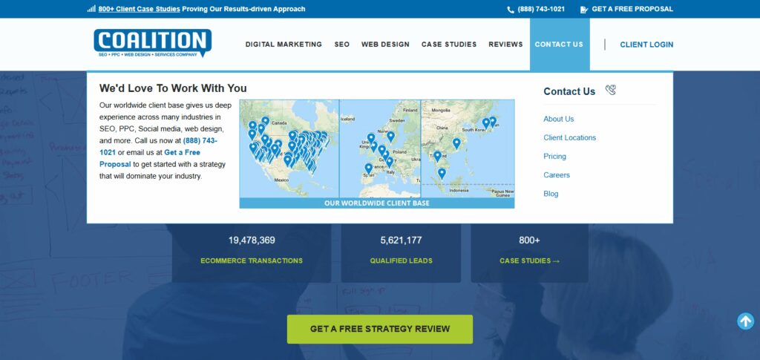
Task: Open the Client Locations link
Action: (569, 137)
